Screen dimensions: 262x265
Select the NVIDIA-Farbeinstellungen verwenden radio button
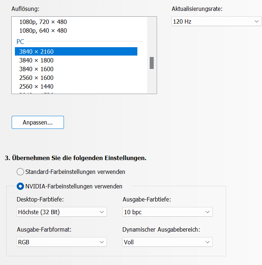click(x=20, y=186)
